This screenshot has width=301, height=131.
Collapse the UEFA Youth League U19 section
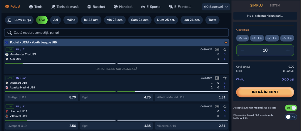click(x=226, y=43)
